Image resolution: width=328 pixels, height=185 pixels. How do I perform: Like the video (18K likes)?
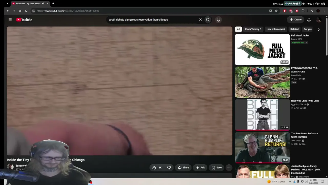(x=157, y=168)
